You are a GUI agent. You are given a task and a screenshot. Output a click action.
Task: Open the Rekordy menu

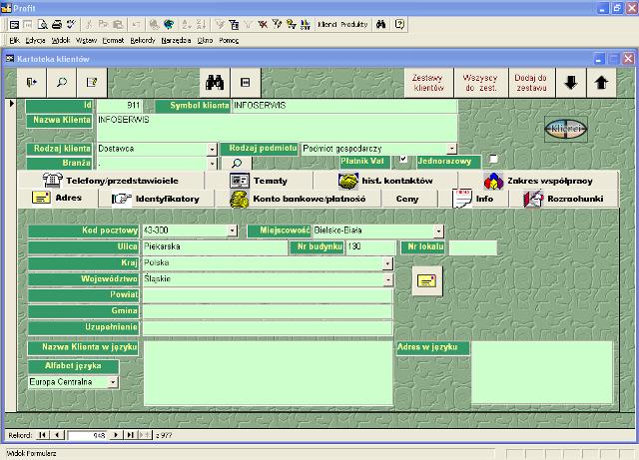point(143,40)
